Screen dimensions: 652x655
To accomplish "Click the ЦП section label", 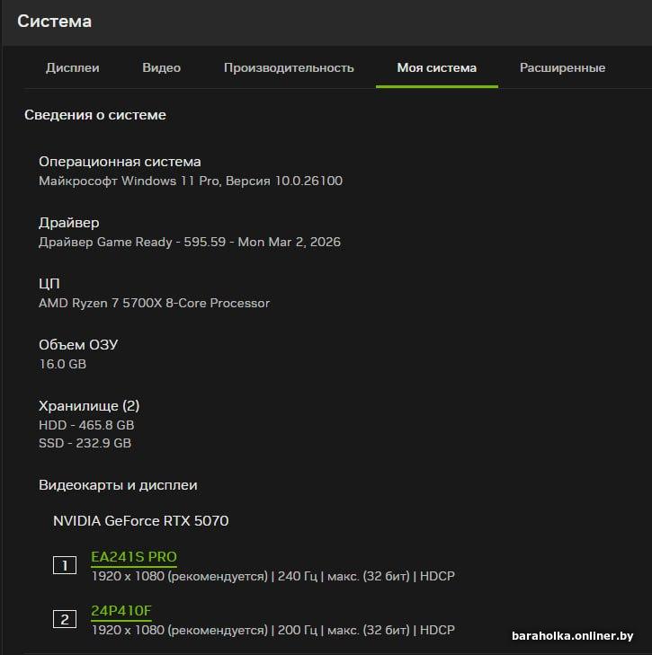I will (49, 284).
